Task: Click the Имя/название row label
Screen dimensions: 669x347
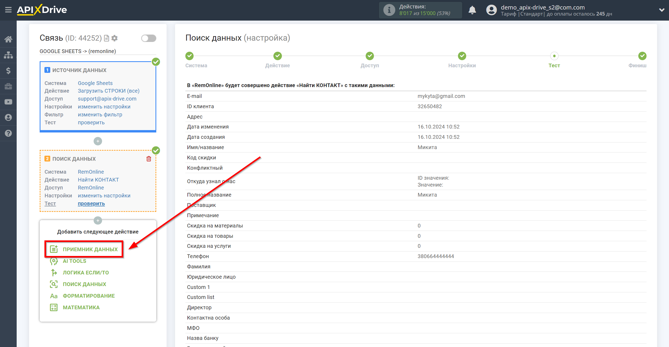Action: tap(205, 147)
